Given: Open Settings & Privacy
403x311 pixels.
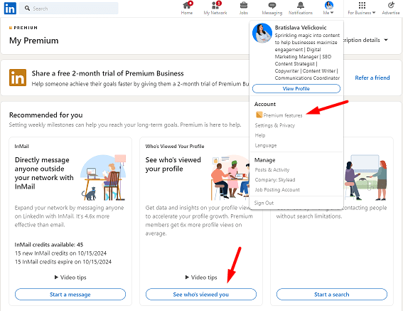Looking at the screenshot, I should pos(275,125).
